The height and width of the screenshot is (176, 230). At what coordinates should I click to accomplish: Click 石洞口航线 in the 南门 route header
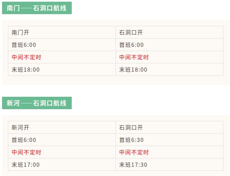[x=50, y=8]
